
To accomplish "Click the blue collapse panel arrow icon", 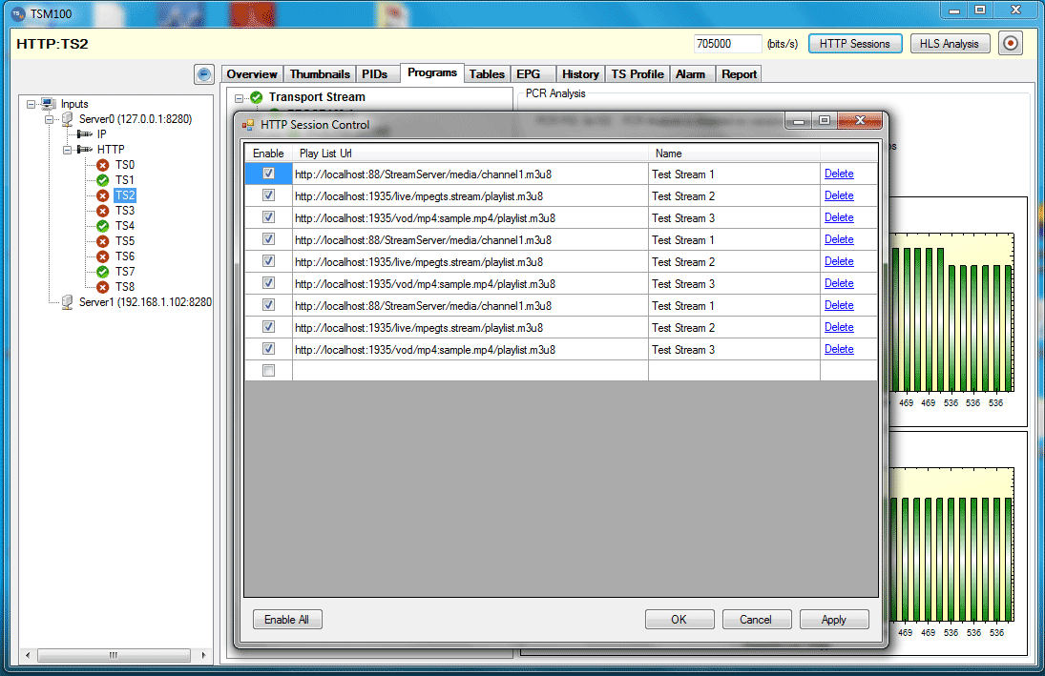I will click(x=203, y=73).
